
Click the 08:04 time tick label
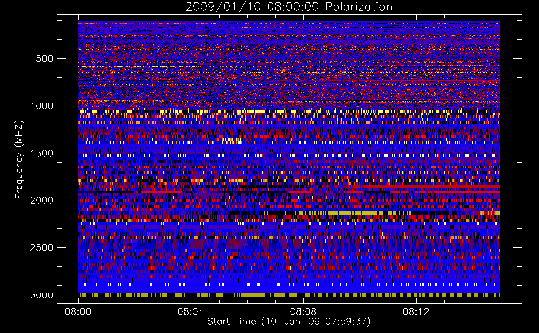point(191,312)
